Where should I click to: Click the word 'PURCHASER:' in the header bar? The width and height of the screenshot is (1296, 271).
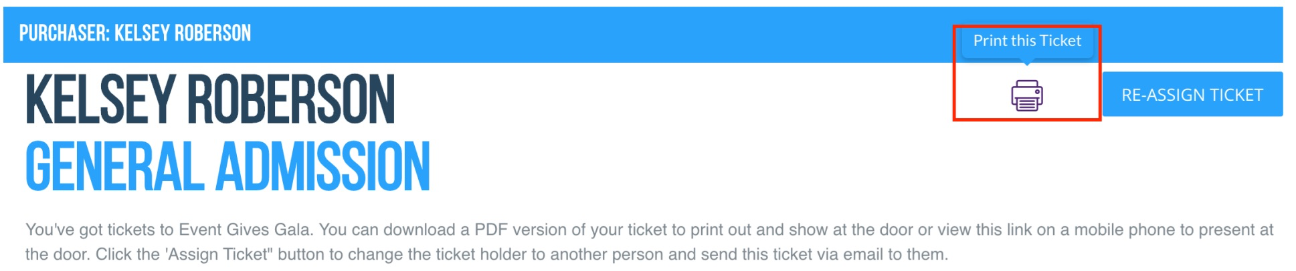64,33
